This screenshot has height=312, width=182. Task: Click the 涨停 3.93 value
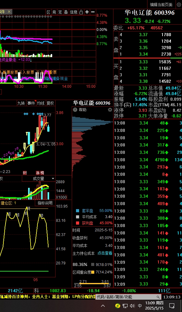point(143,110)
